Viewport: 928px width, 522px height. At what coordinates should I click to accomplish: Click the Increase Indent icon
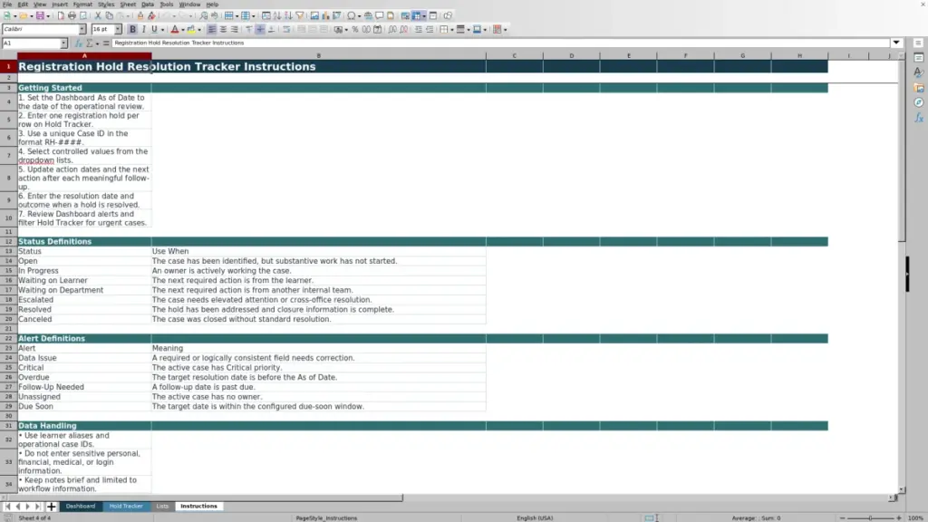[x=419, y=30]
